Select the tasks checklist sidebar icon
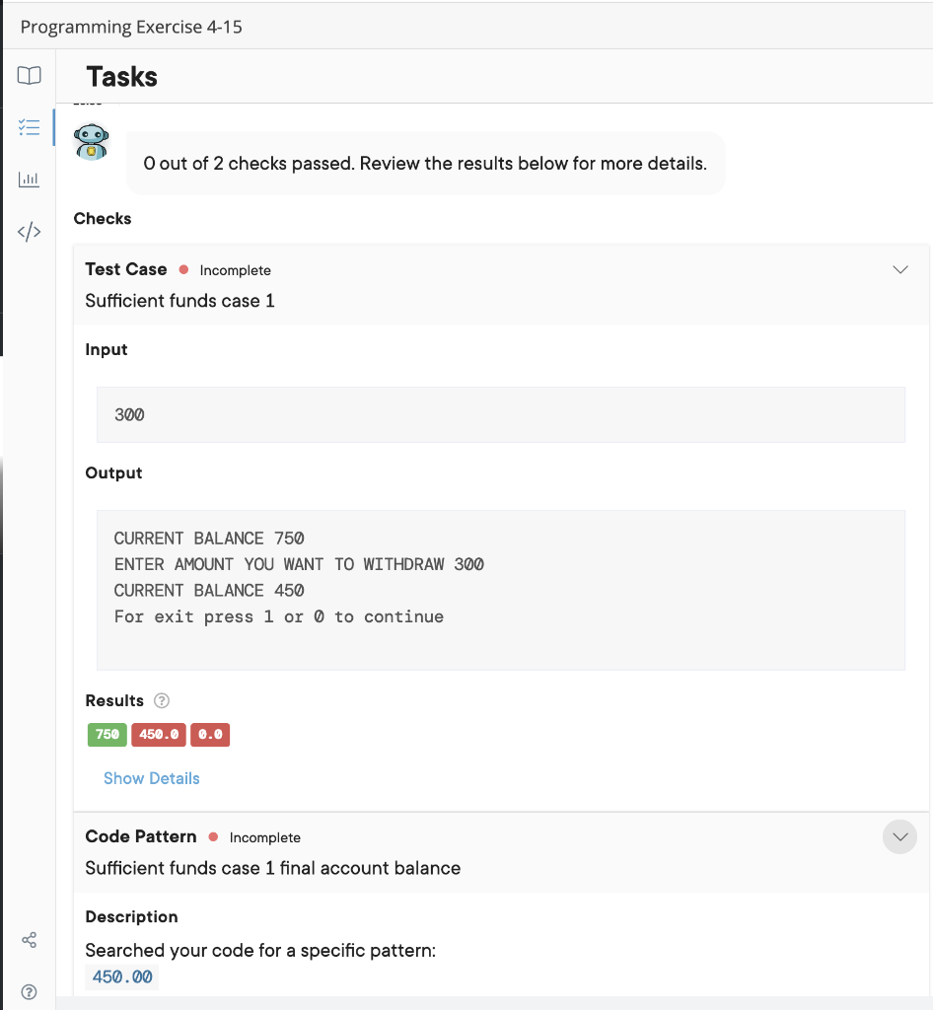Screen dimensions: 933x1010 click(x=29, y=127)
